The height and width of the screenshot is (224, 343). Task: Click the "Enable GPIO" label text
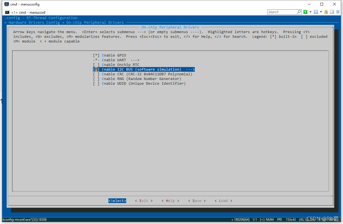114,55
